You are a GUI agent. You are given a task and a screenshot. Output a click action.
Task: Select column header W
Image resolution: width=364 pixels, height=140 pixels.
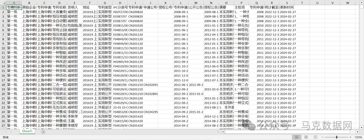347,3
